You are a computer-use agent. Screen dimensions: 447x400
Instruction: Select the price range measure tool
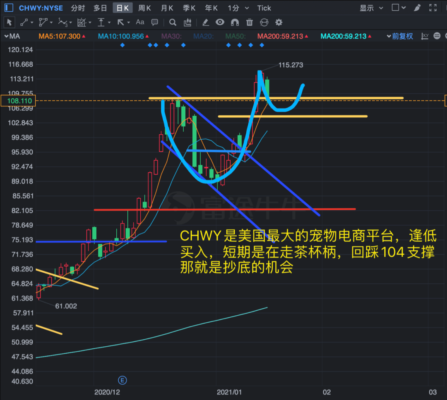pyautogui.click(x=101, y=22)
